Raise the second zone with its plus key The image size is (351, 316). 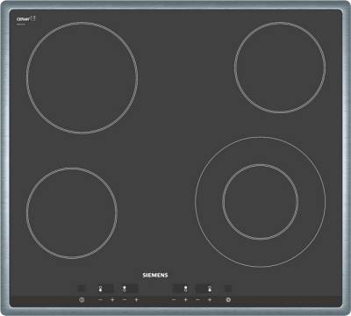(x=136, y=300)
